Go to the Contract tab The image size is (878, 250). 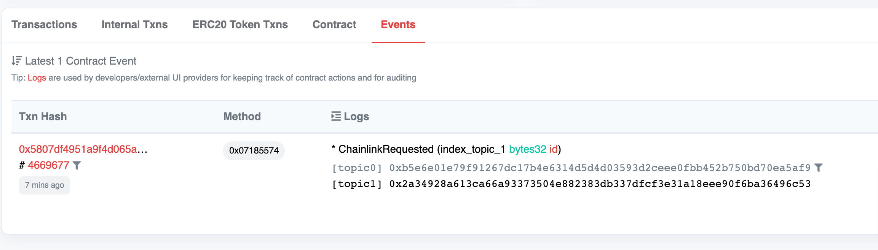click(334, 25)
